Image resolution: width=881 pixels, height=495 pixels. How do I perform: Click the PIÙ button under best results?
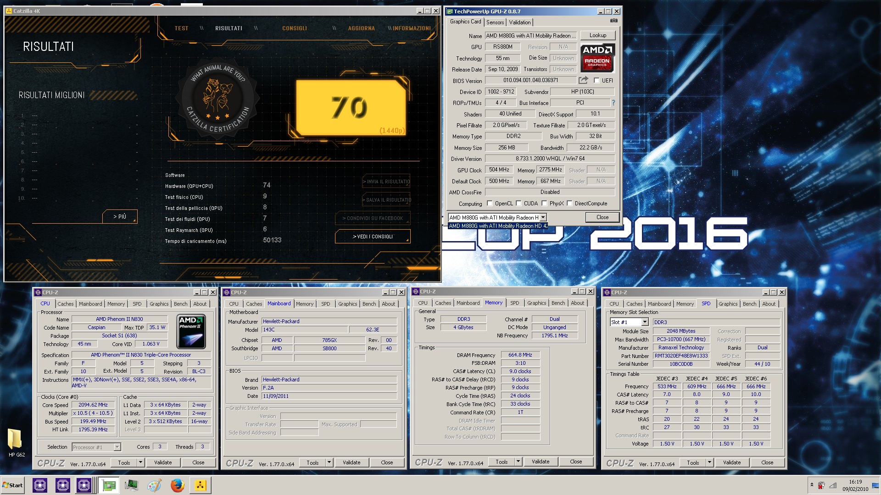pos(120,216)
